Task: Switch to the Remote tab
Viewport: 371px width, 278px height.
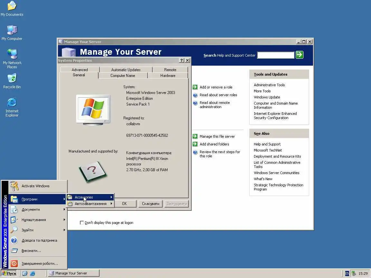Action: coord(170,70)
